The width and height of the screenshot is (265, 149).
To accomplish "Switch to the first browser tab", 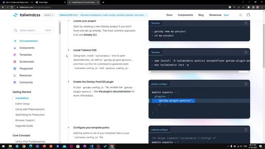I will point(18,2).
